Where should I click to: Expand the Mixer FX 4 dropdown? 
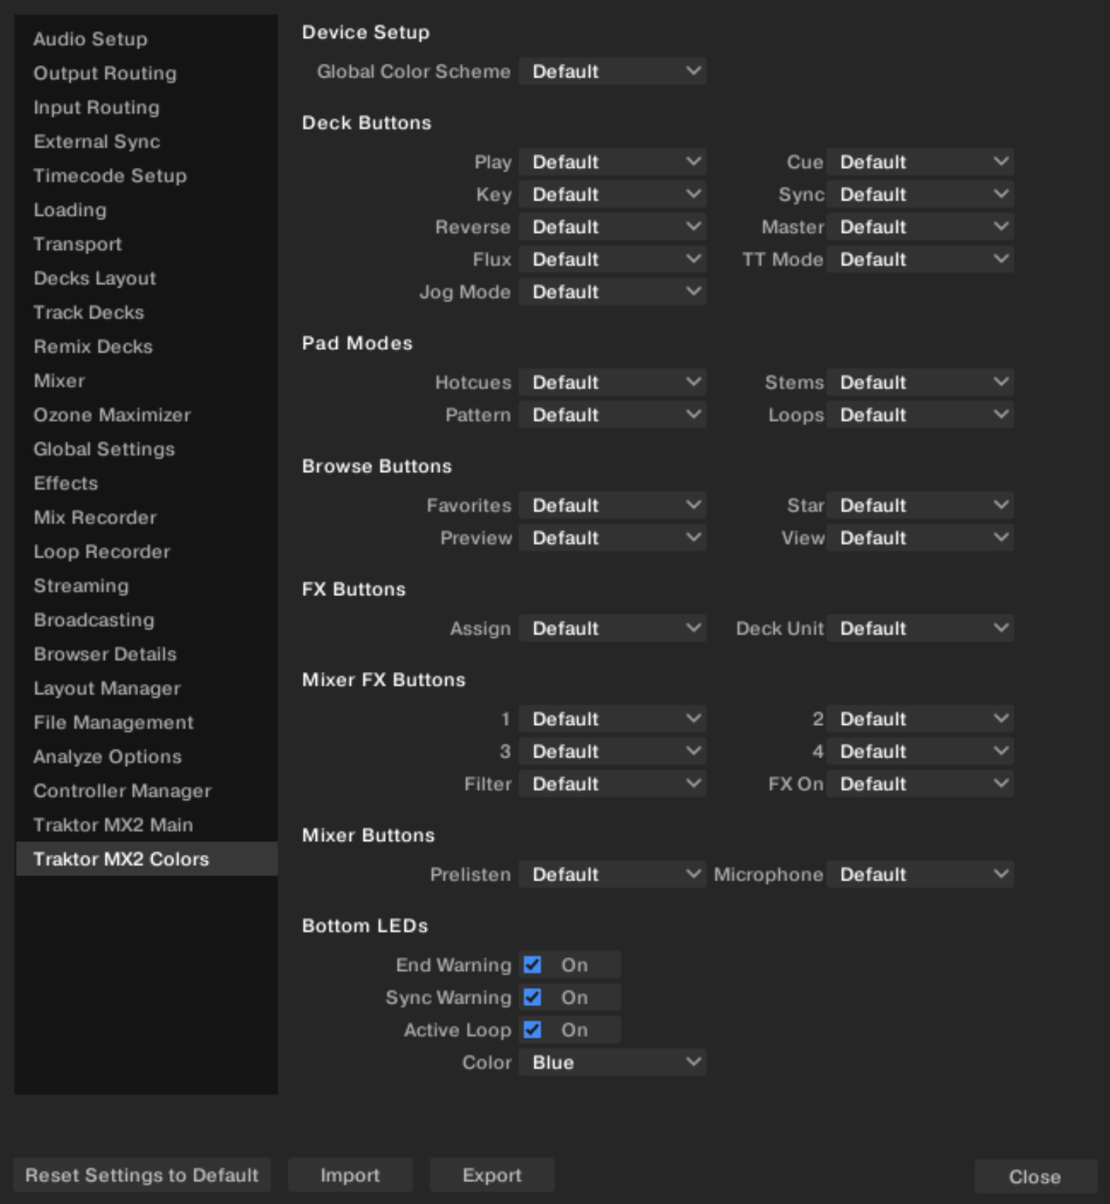920,752
